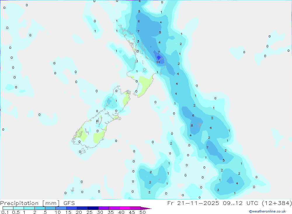Click the '0.5' legend scale label
This screenshot has width=292, height=214.
click(16, 212)
